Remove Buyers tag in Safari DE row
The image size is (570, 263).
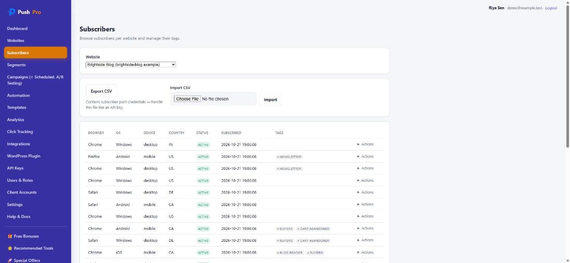[278, 241]
